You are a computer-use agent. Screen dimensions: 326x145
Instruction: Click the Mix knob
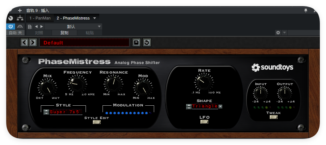coord(47,87)
